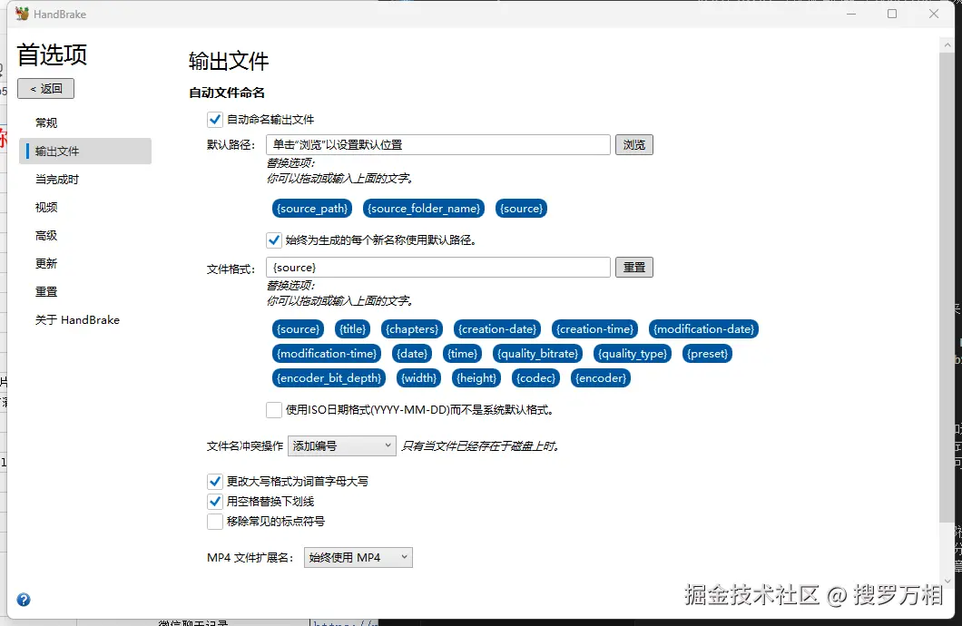Screen dimensions: 962x626
Task: Select 输出文件 in the sidebar
Action: pos(85,151)
